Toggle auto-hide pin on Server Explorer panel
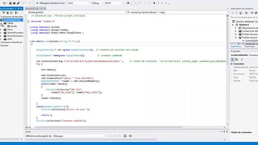This screenshot has height=145, width=258. (19, 8)
